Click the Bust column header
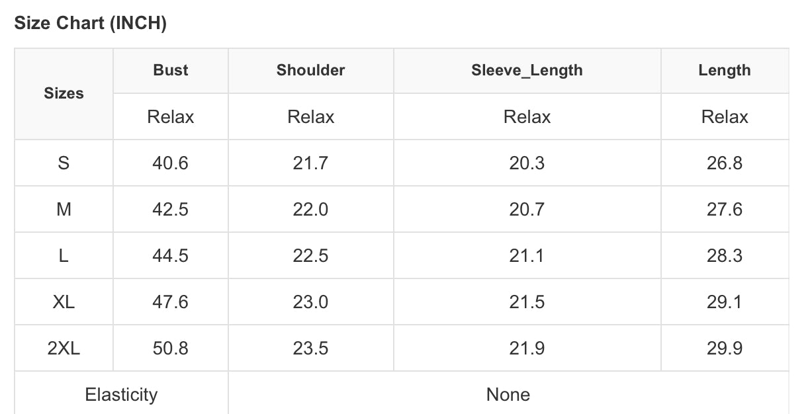 [x=171, y=70]
